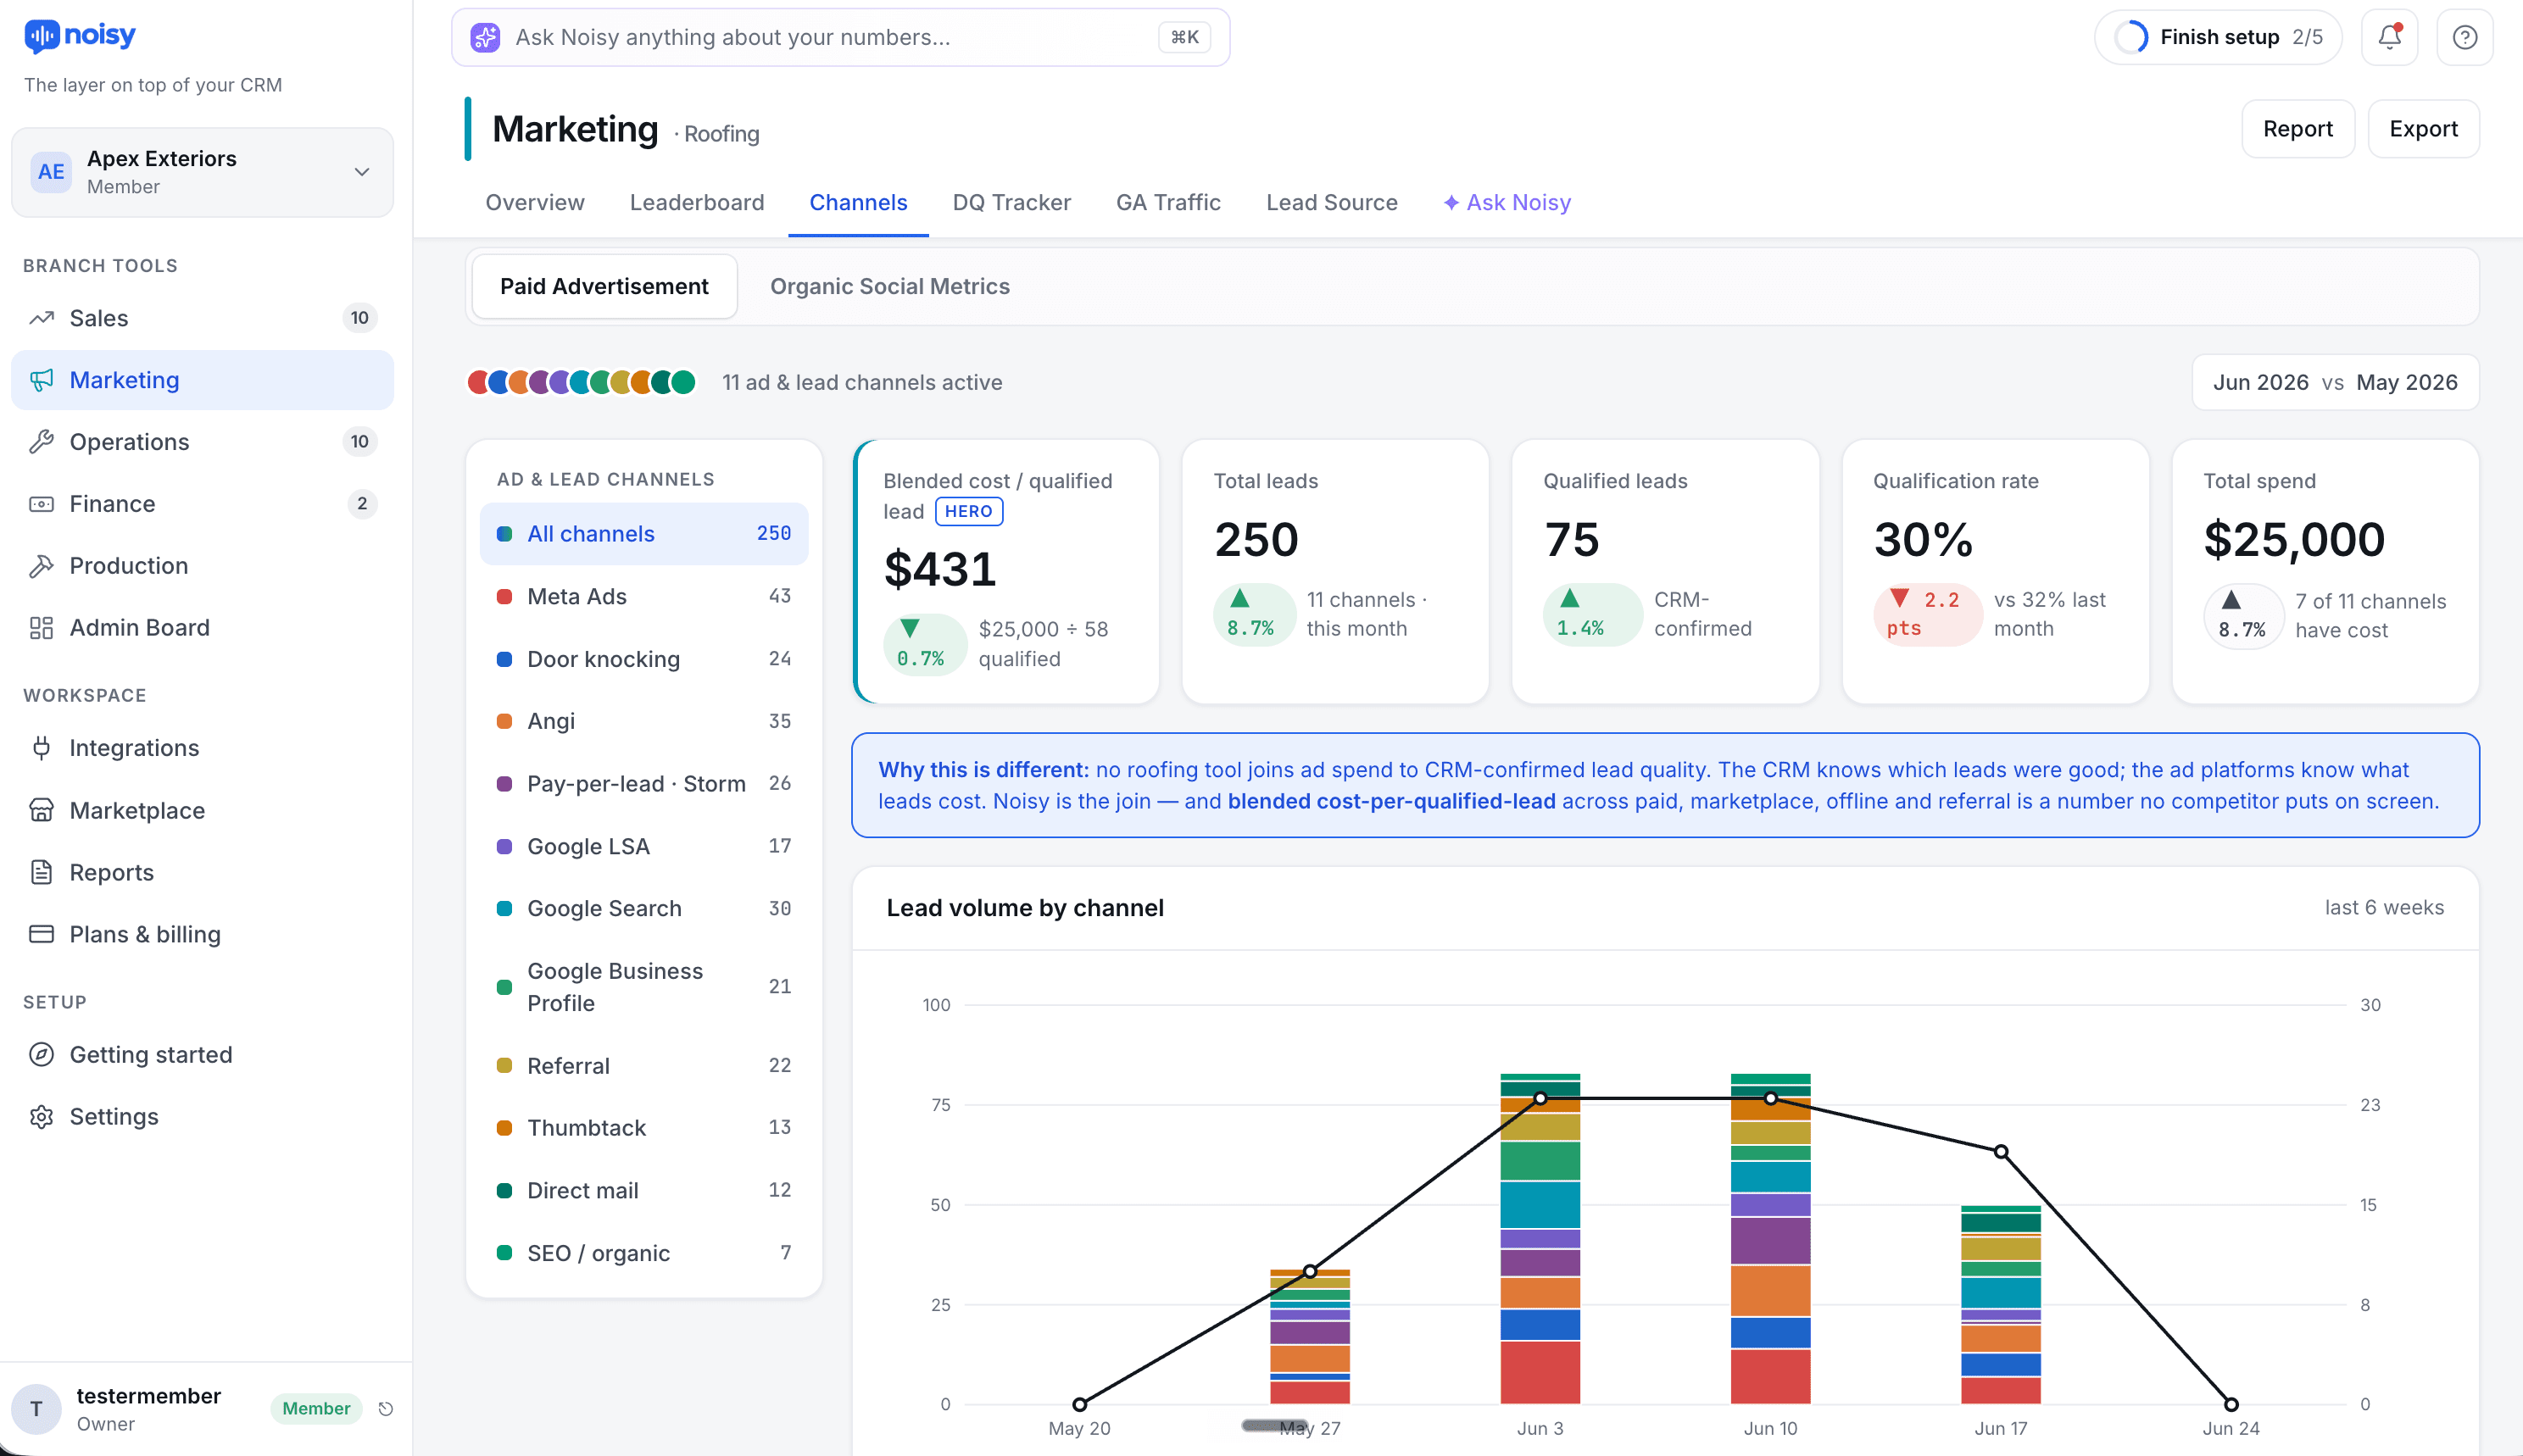
Task: Click the Export button
Action: pos(2422,129)
